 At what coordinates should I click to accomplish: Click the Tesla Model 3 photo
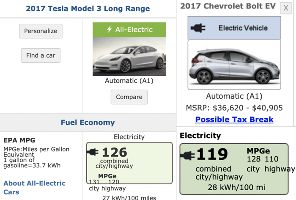click(x=129, y=57)
